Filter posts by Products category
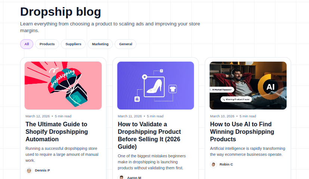 [47, 44]
